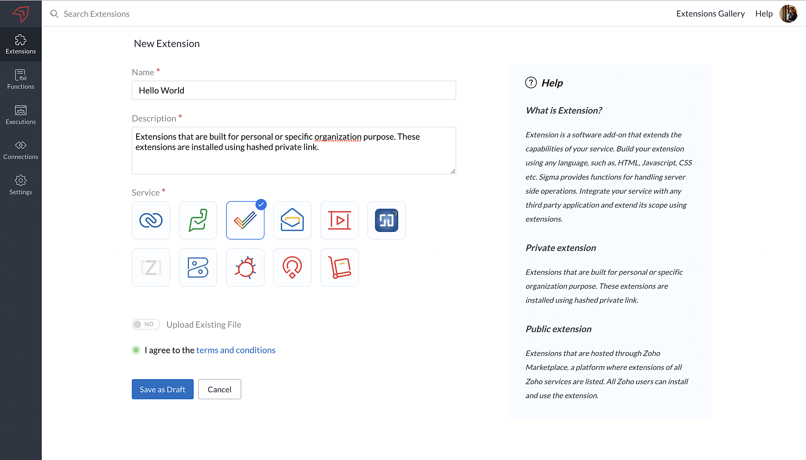Open Extensions Gallery in top bar
Image resolution: width=806 pixels, height=460 pixels.
click(x=710, y=14)
